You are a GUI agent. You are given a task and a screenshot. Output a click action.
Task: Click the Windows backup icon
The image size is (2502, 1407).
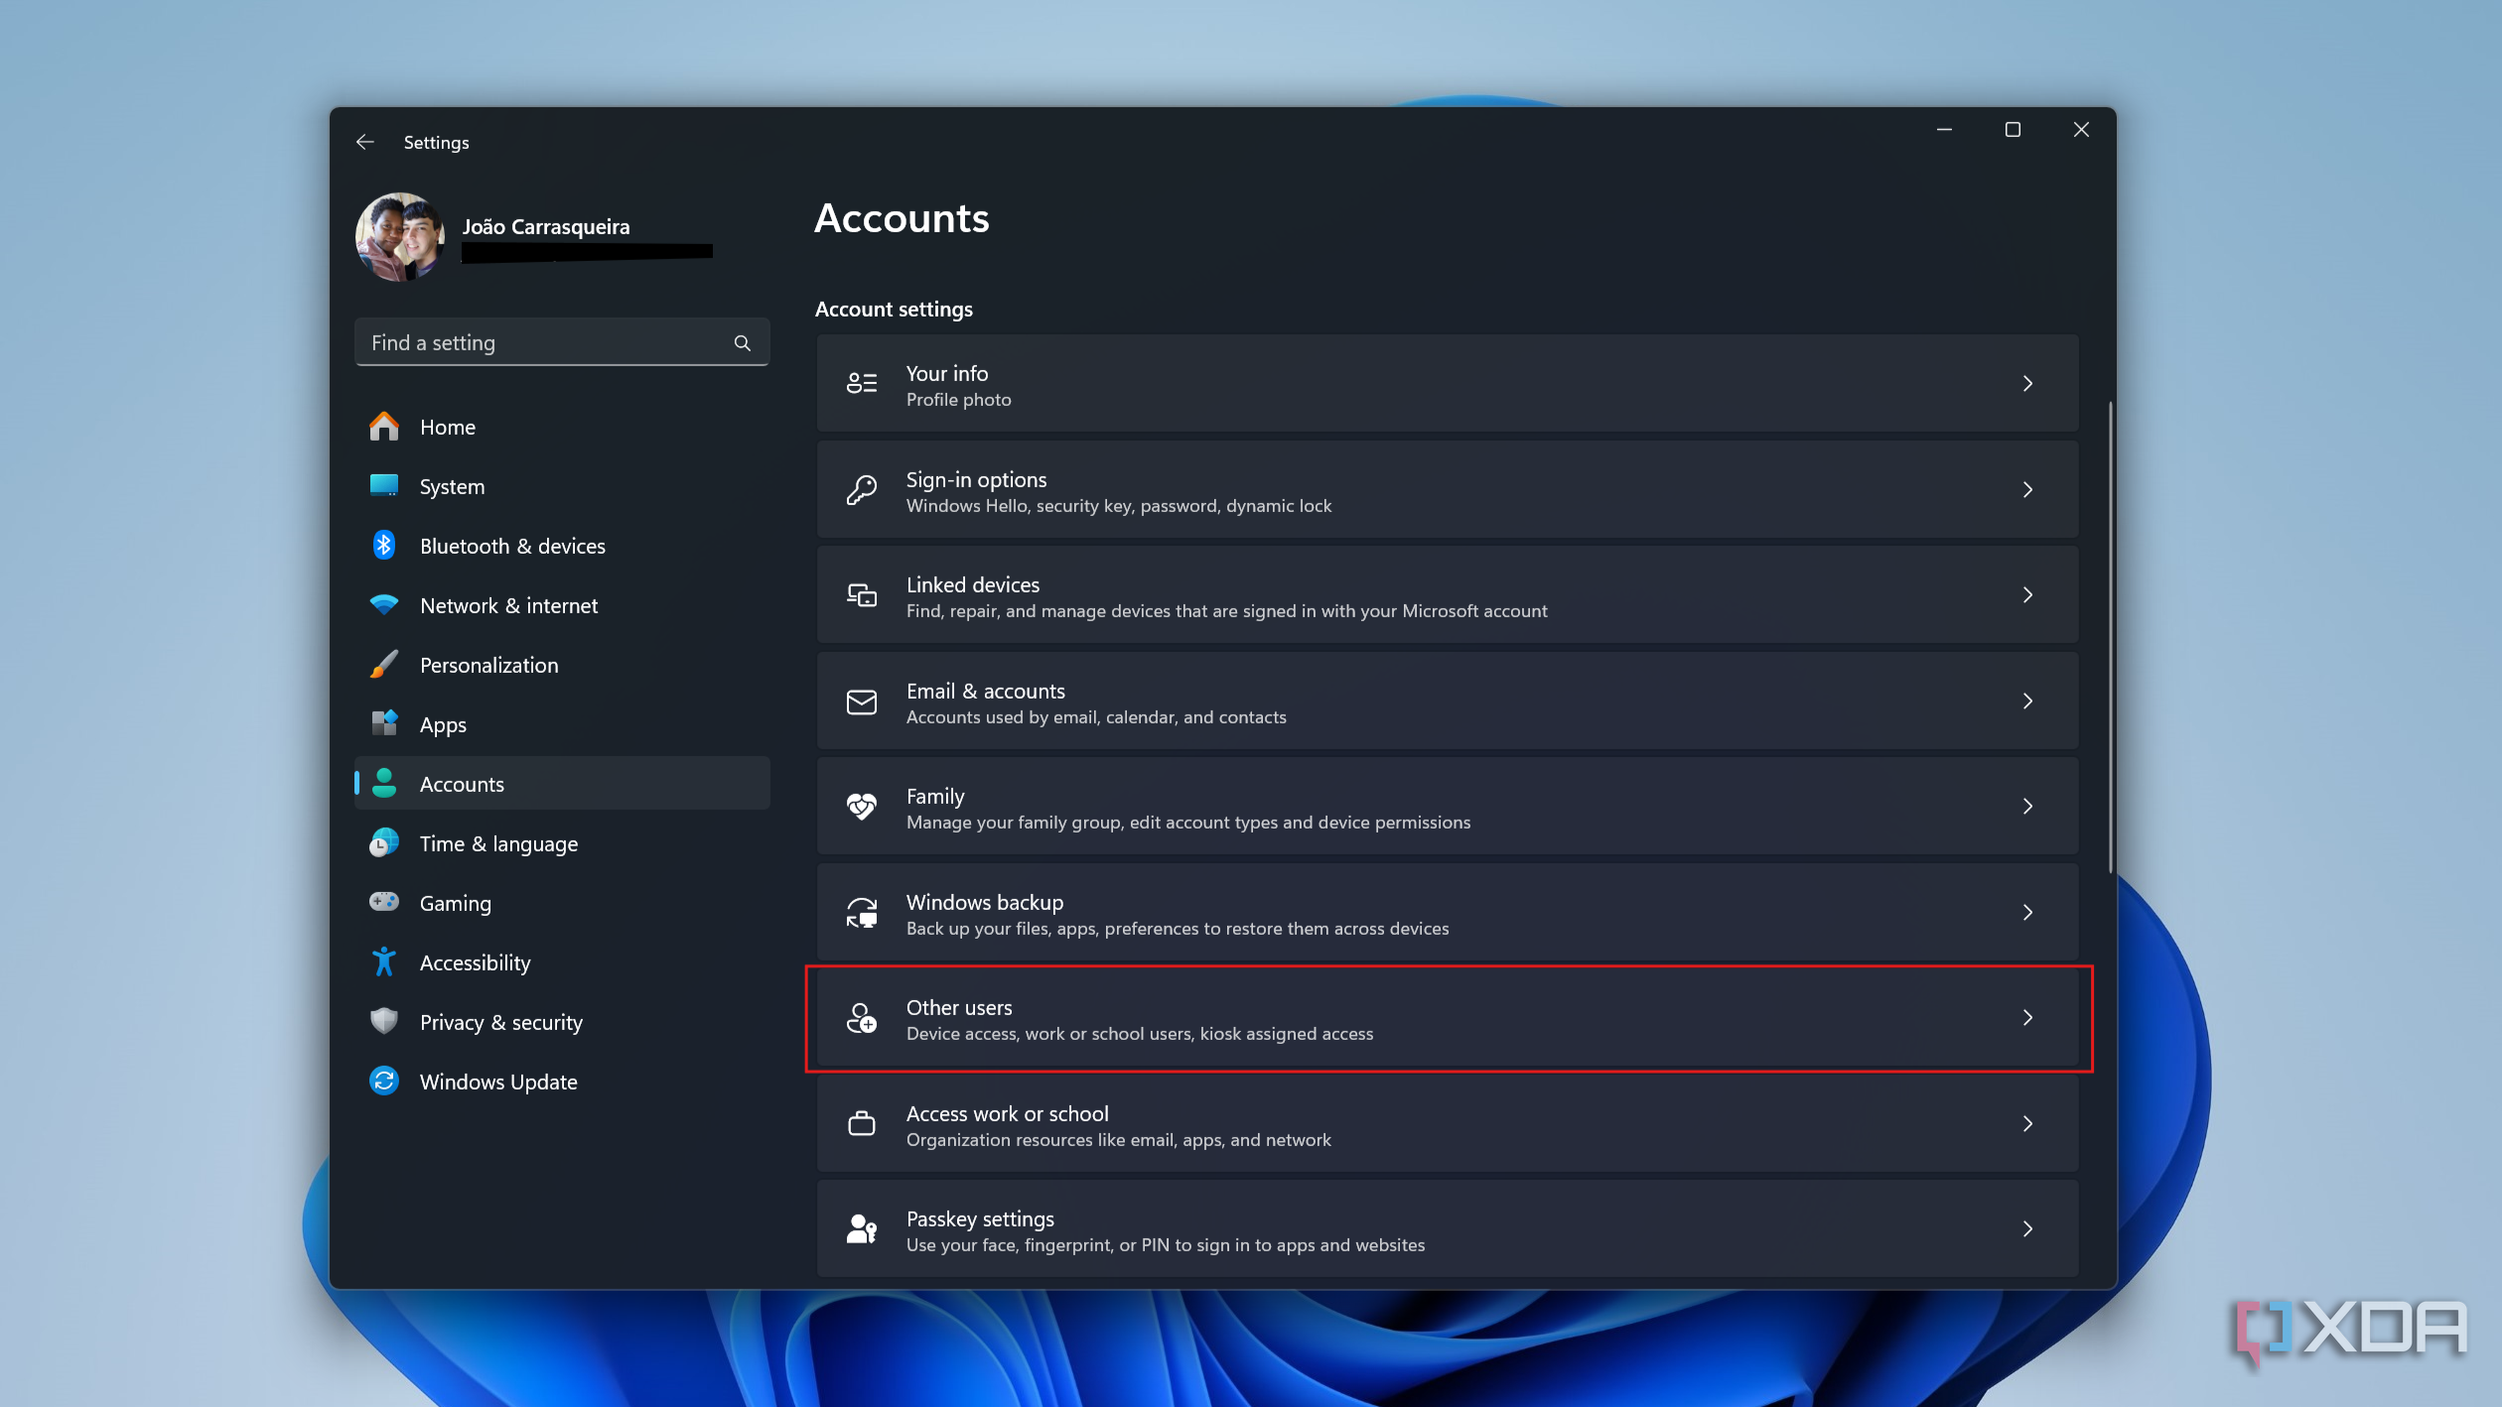tap(862, 912)
